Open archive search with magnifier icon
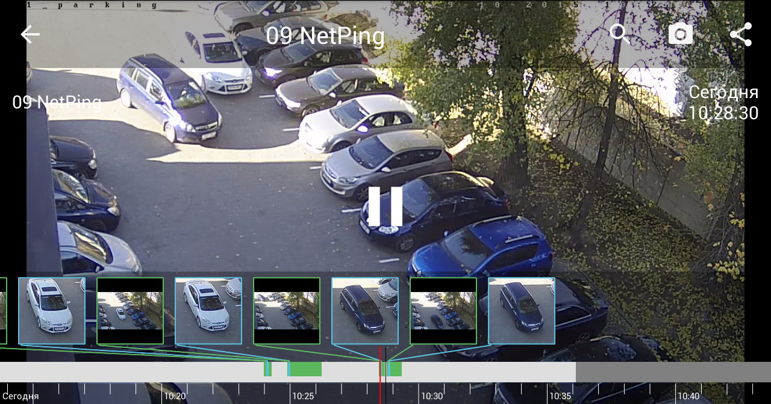The width and height of the screenshot is (771, 404). (x=620, y=34)
